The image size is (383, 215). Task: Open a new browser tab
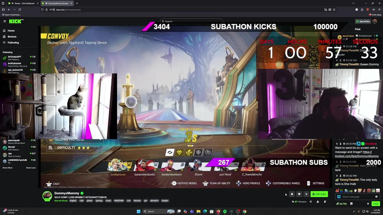(77, 3)
